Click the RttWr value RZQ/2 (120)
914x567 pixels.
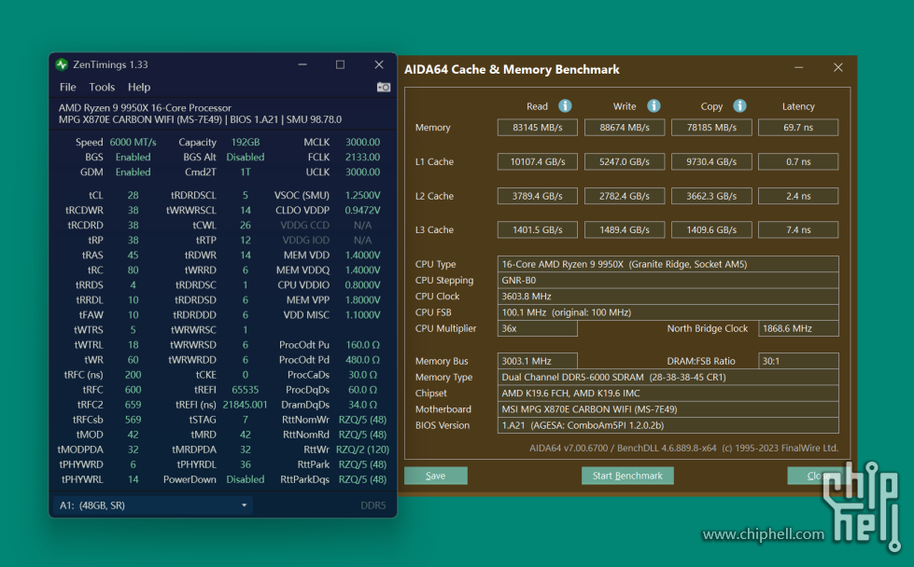click(x=362, y=449)
